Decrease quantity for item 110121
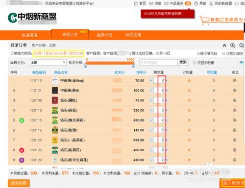 point(151,91)
